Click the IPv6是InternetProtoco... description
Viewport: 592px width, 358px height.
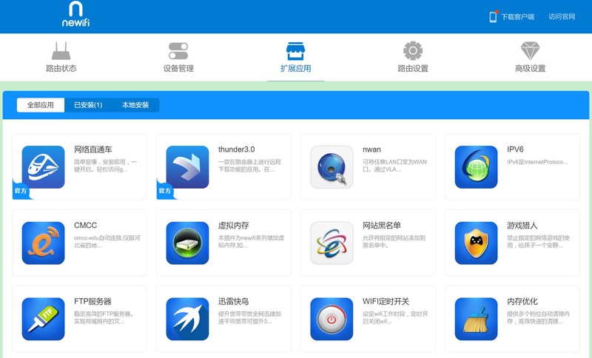pyautogui.click(x=537, y=162)
